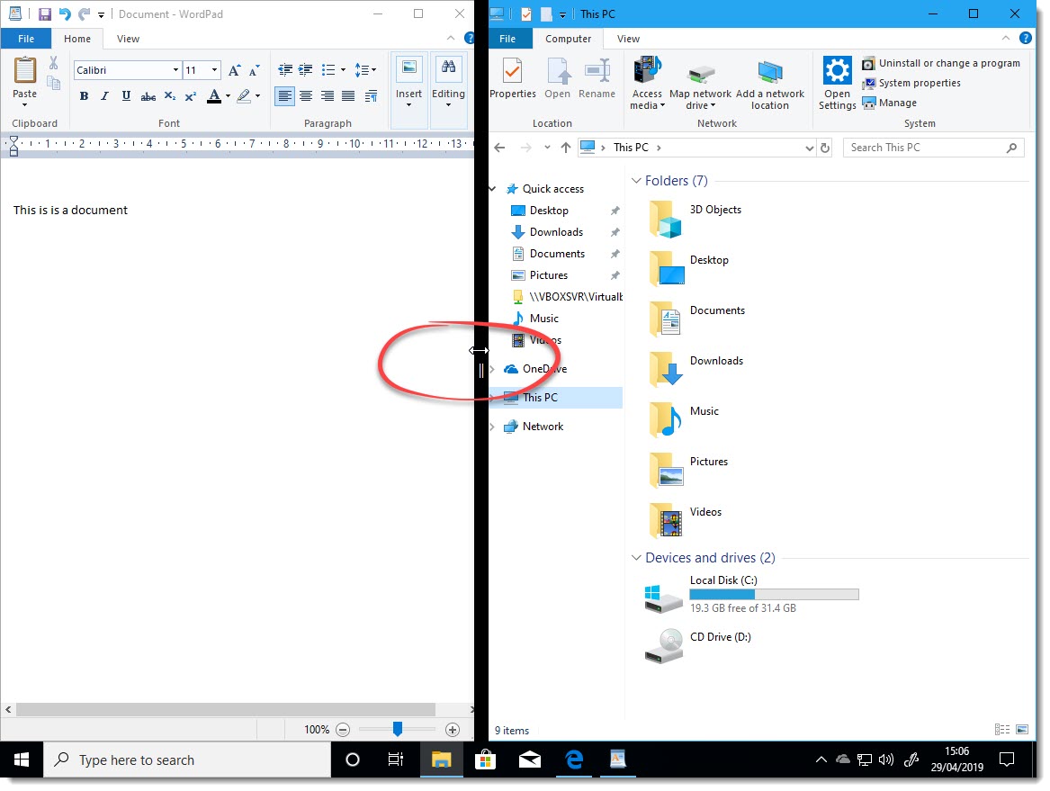Viewport: 1050px width, 791px height.
Task: Select CD Drive (D:)
Action: 698,645
